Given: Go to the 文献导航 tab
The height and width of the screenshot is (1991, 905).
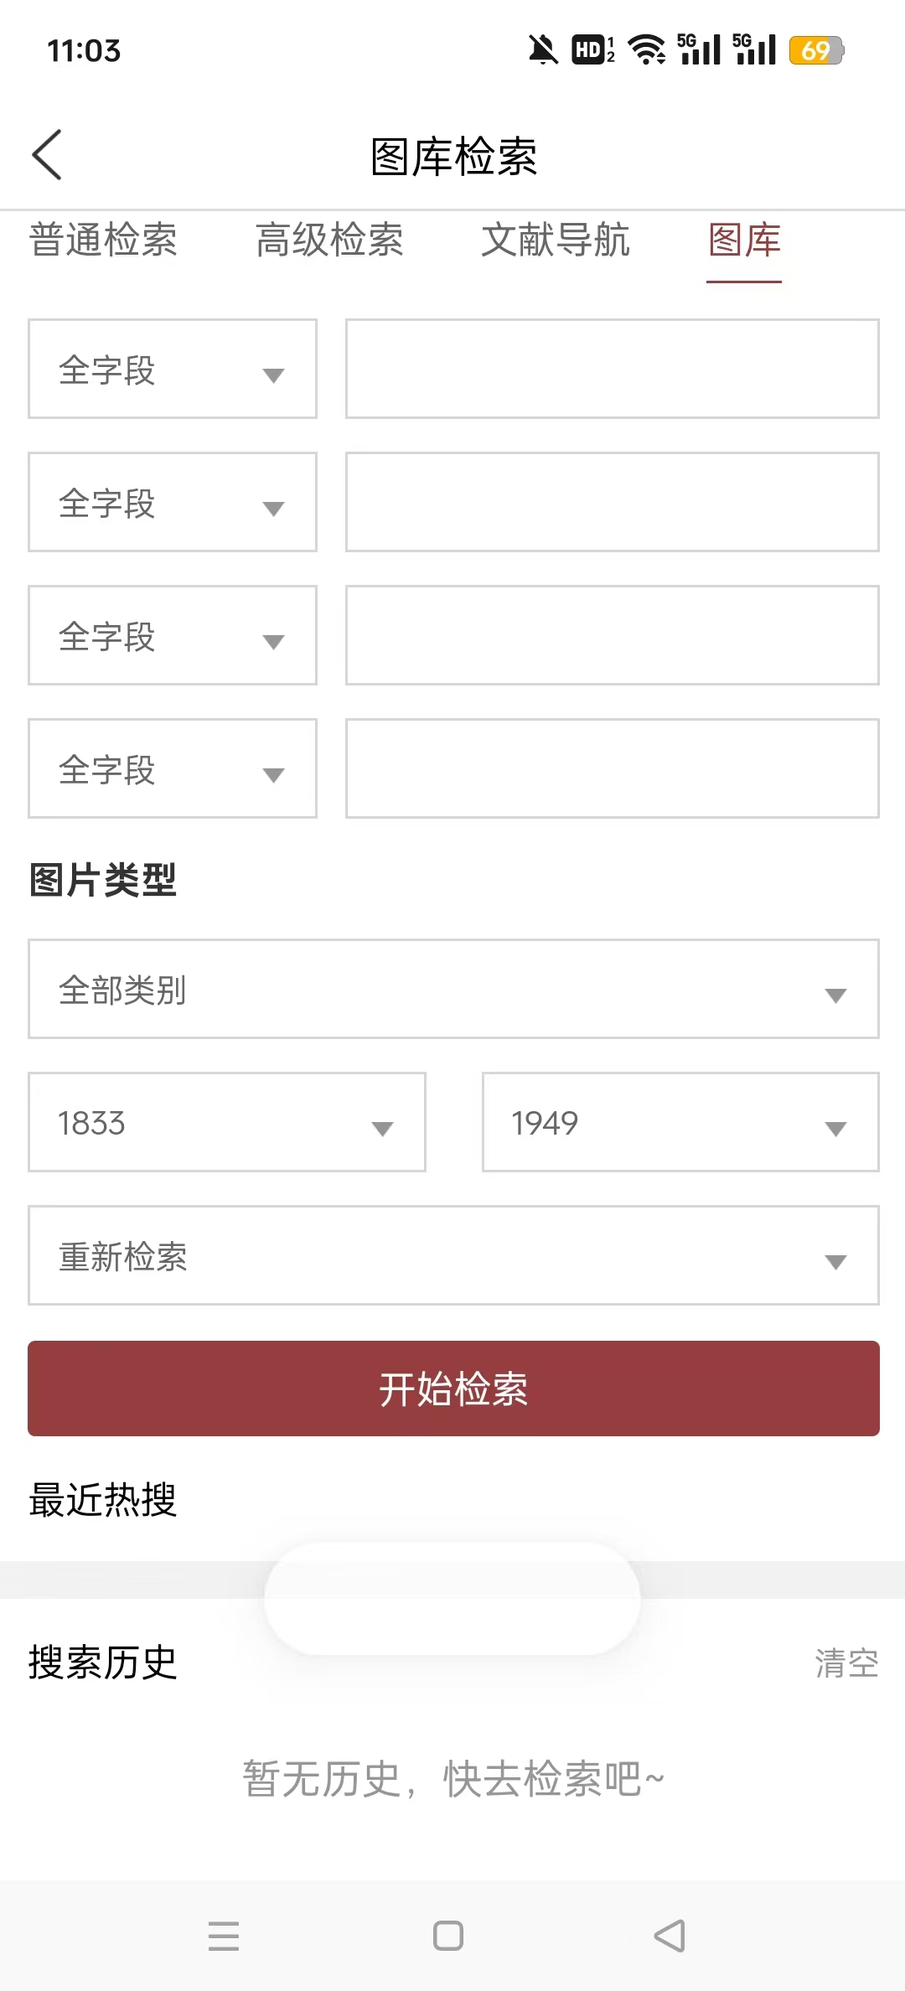Looking at the screenshot, I should coord(556,240).
